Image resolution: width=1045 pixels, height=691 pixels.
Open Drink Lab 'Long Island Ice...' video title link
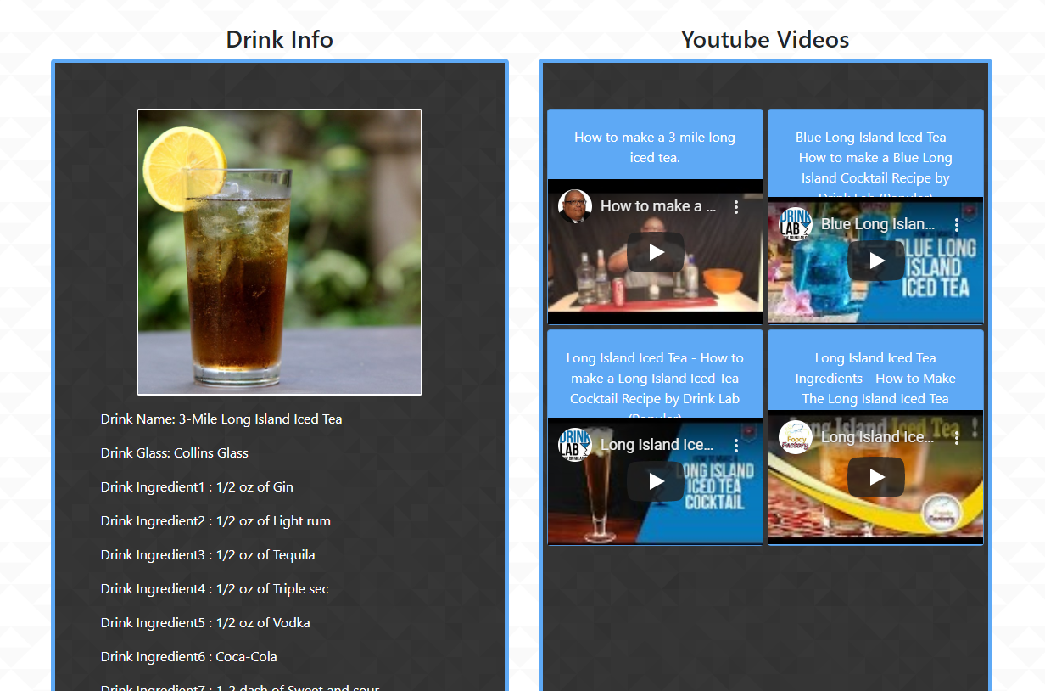point(657,445)
